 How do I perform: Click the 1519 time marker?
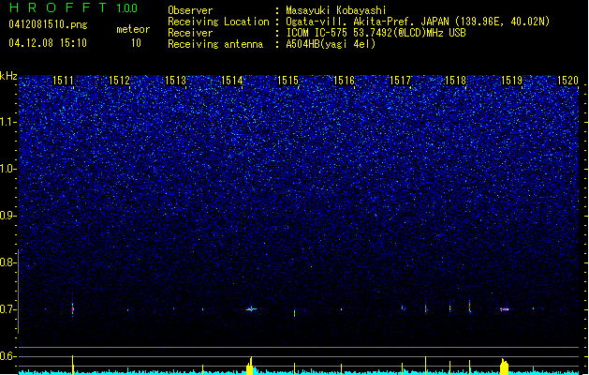pyautogui.click(x=511, y=80)
